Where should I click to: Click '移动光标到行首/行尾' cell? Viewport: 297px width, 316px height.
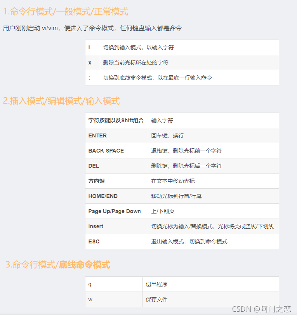(x=214, y=196)
